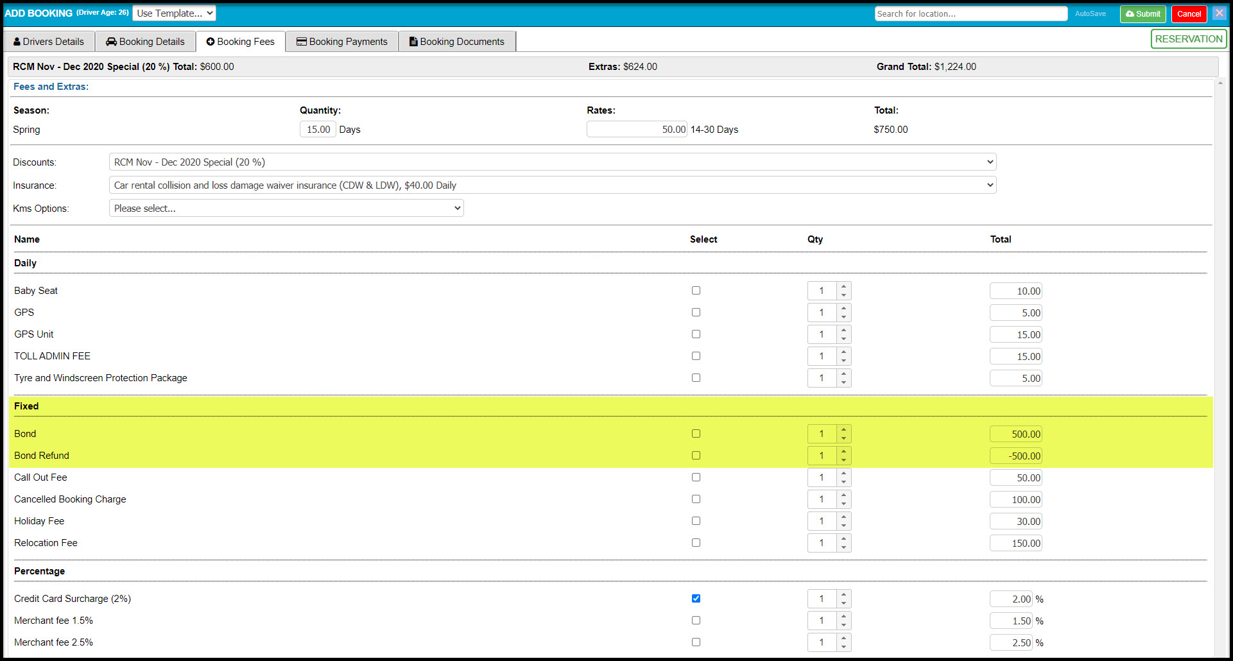Open the Booking Documents tab

point(457,42)
